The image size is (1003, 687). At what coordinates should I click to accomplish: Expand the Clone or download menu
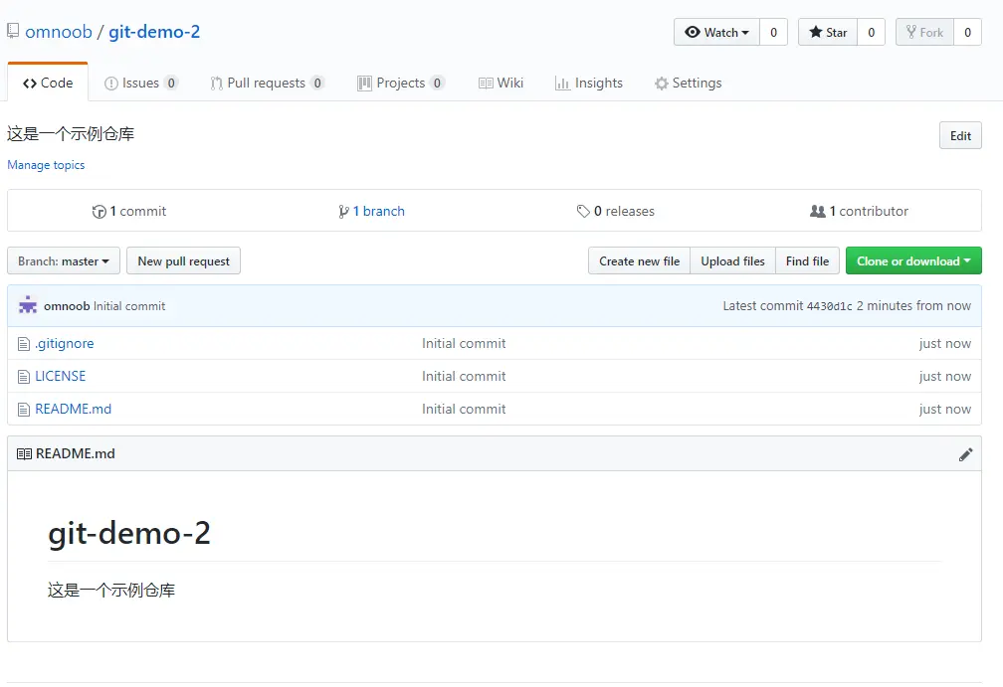click(913, 260)
